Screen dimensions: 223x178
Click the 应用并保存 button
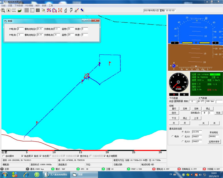tap(214, 141)
